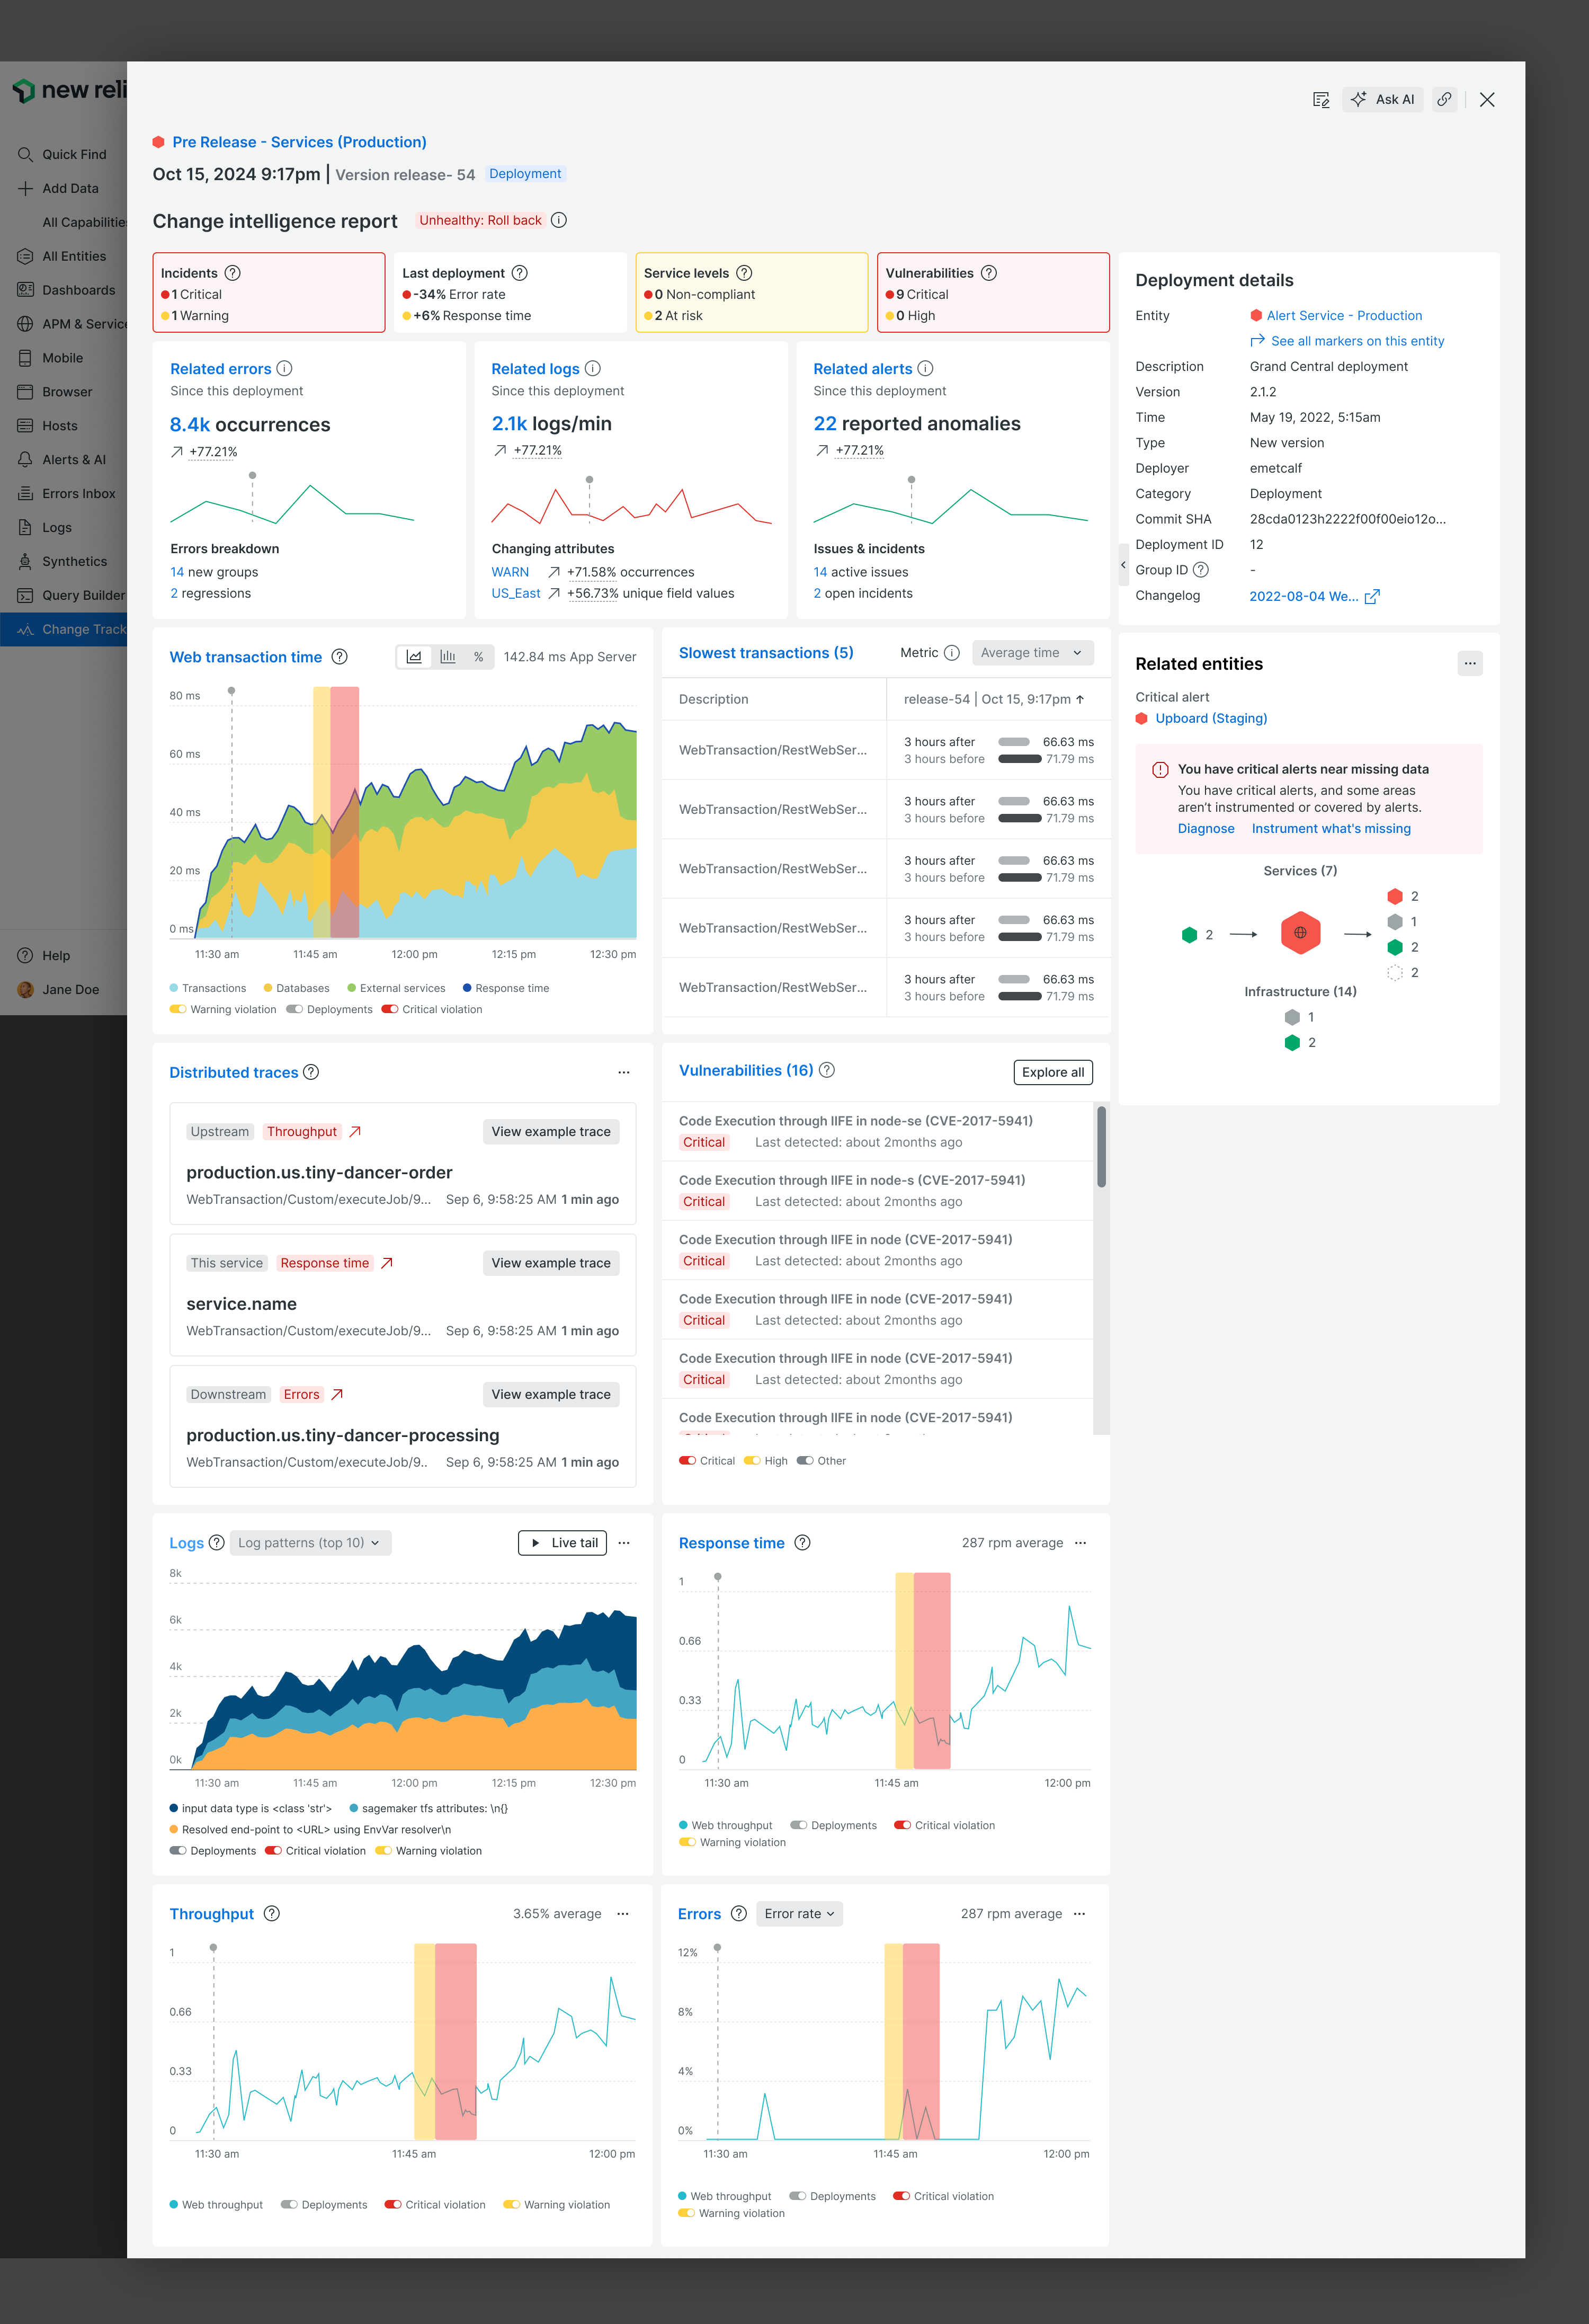Open Hosts in the sidebar
1589x2324 pixels.
pyautogui.click(x=59, y=426)
